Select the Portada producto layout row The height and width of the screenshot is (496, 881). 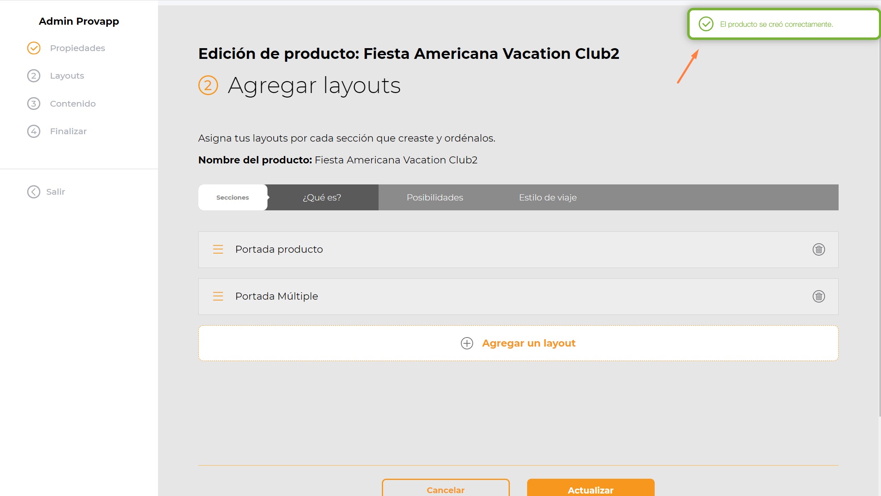click(518, 249)
